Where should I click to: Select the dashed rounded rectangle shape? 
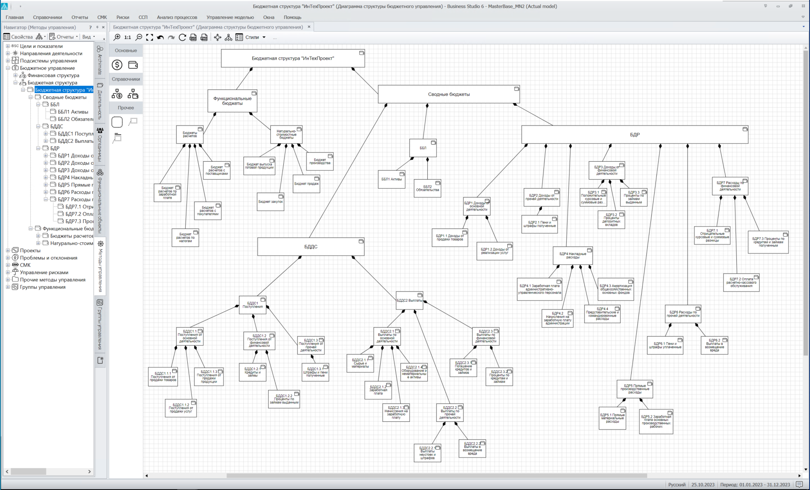click(117, 122)
